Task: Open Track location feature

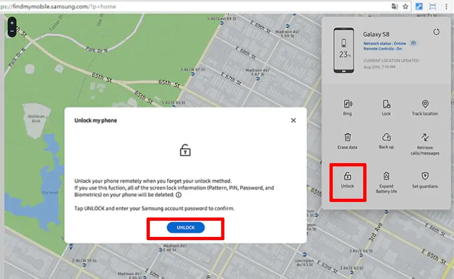Action: click(x=425, y=104)
